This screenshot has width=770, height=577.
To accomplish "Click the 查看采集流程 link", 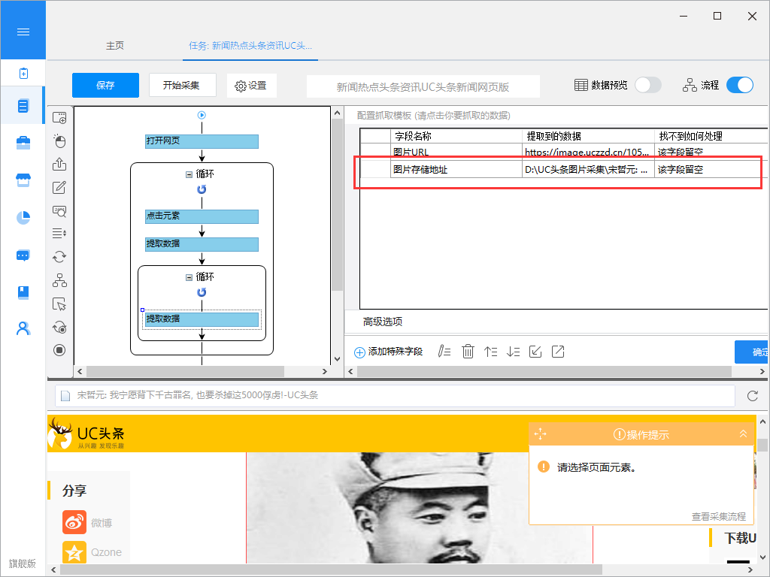I will (718, 516).
